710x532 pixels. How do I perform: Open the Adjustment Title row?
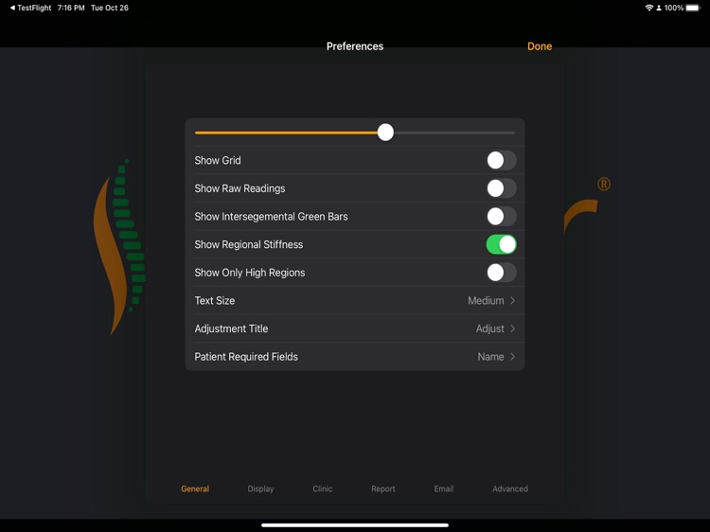[x=355, y=328]
